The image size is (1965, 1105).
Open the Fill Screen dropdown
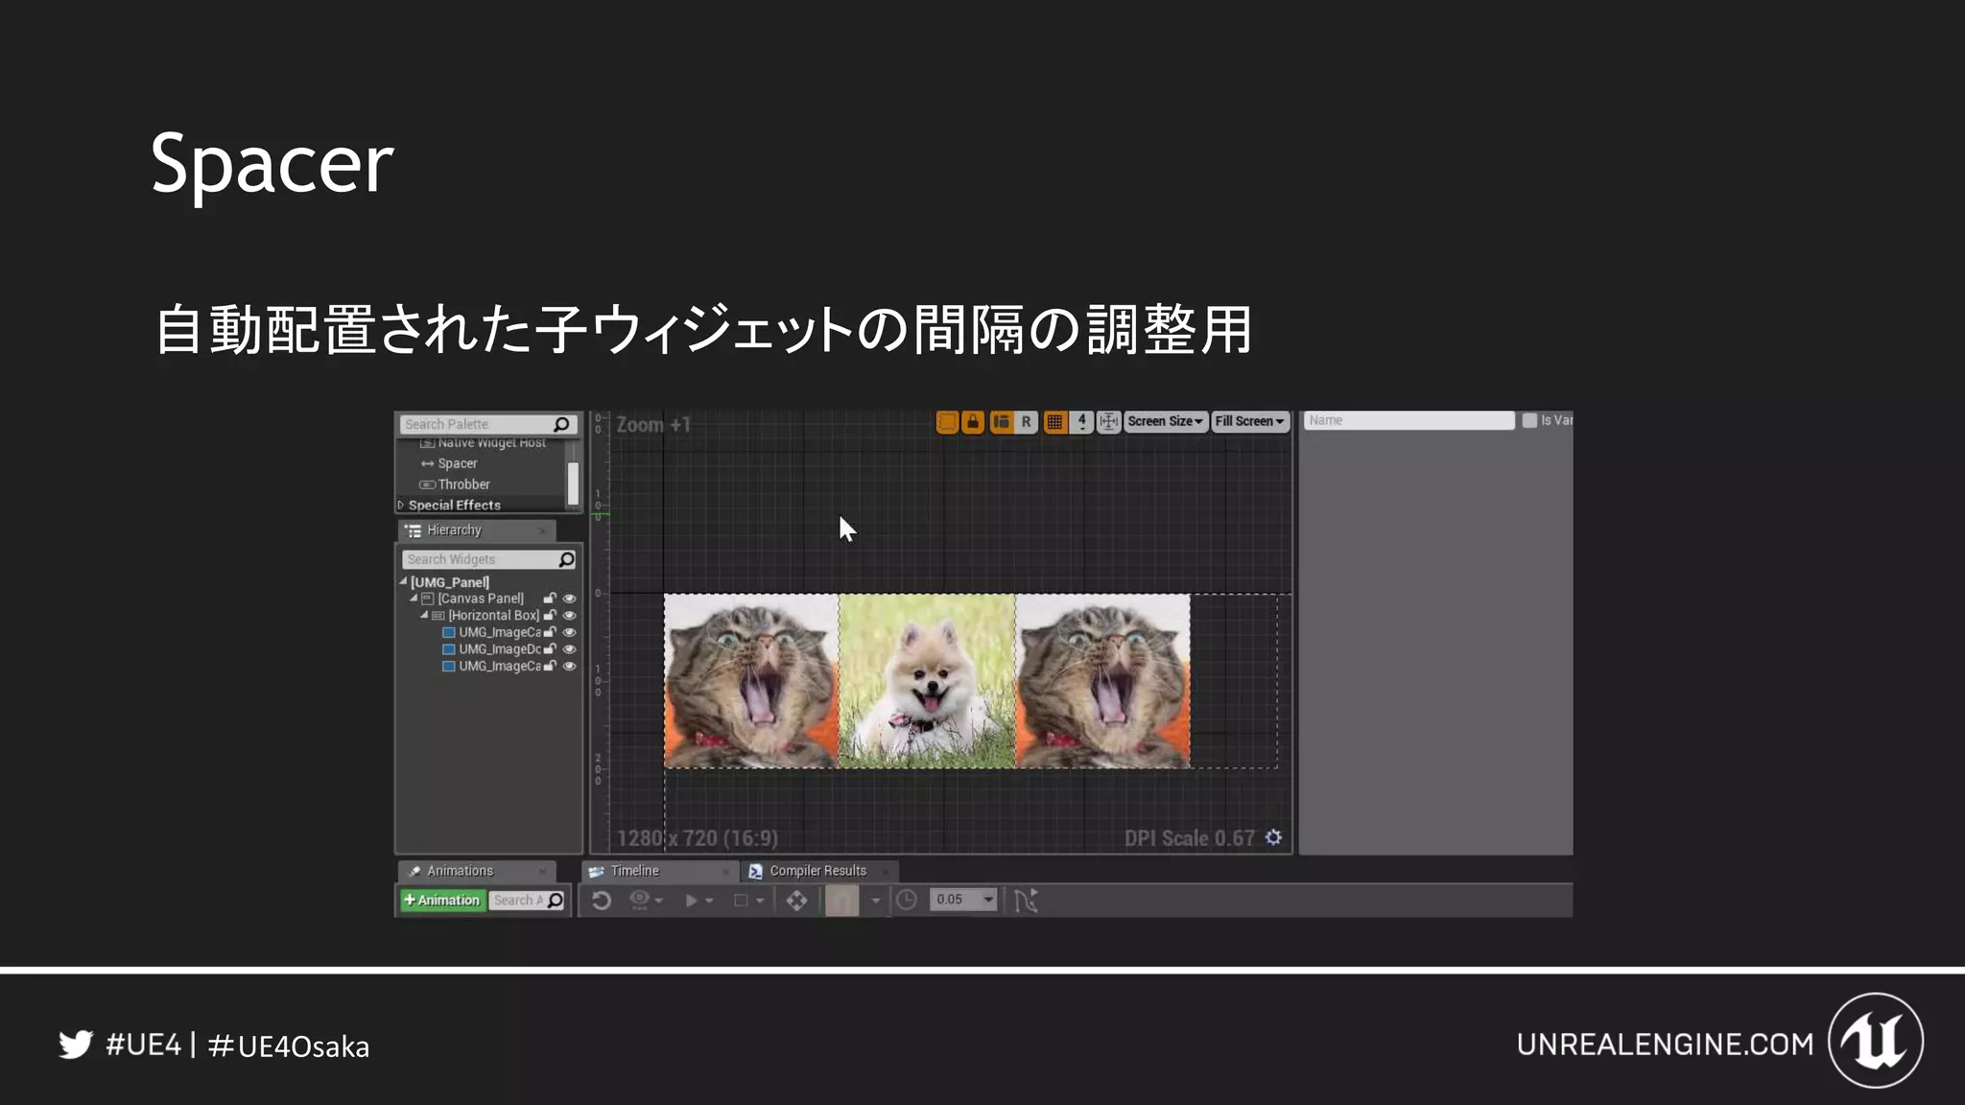click(x=1249, y=422)
